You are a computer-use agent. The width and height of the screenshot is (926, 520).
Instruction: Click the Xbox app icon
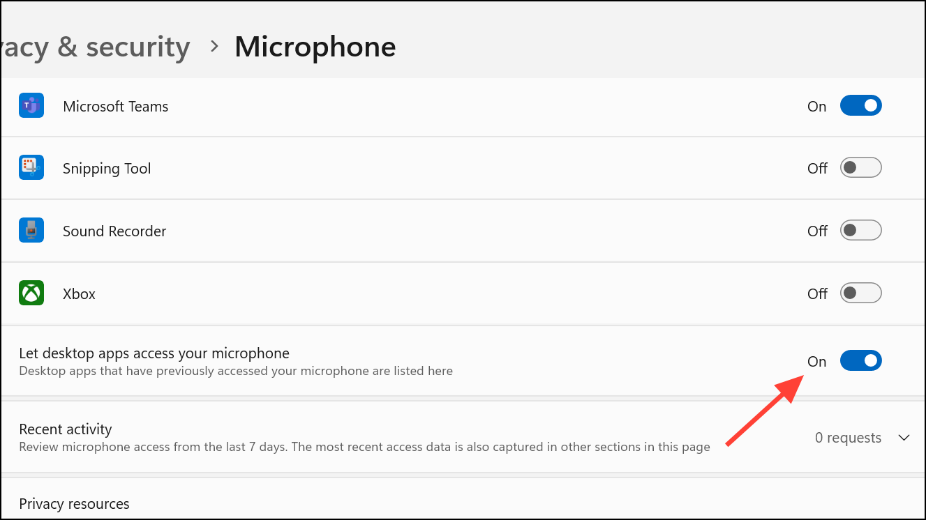pyautogui.click(x=31, y=293)
